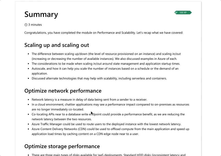Click the clock icon beside 3 minutes
221x156 pixels.
(26, 25)
